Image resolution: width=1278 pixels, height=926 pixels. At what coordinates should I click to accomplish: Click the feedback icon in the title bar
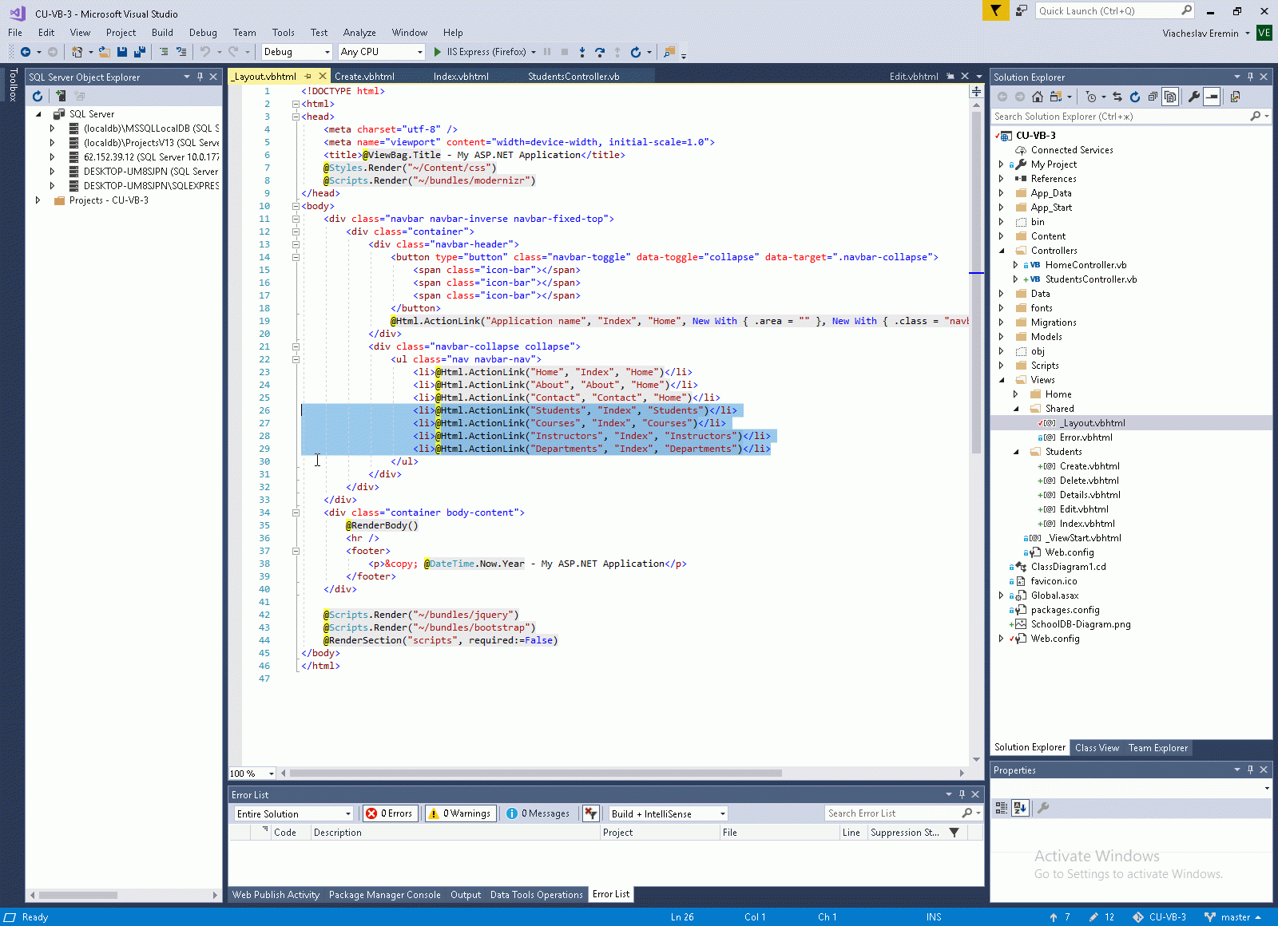click(x=1021, y=11)
